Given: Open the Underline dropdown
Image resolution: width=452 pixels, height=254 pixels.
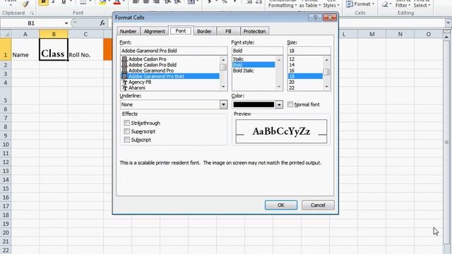Looking at the screenshot, I should click(x=223, y=104).
